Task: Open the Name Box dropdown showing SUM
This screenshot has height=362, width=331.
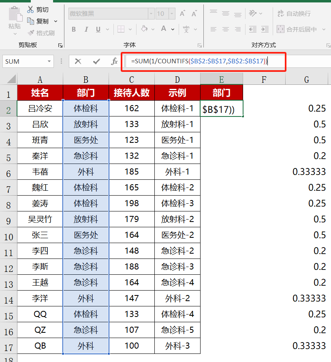Action: (x=49, y=61)
